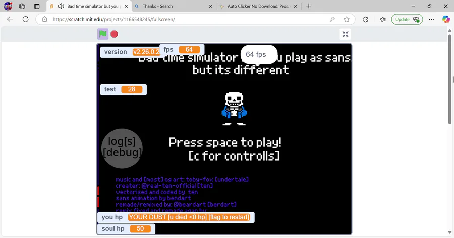Click the soul hp value 50
454x238 pixels.
(x=140, y=229)
